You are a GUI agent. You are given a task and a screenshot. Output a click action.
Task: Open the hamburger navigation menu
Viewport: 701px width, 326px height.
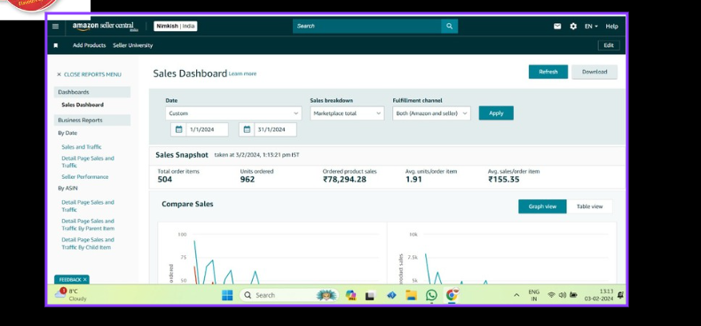tap(55, 27)
